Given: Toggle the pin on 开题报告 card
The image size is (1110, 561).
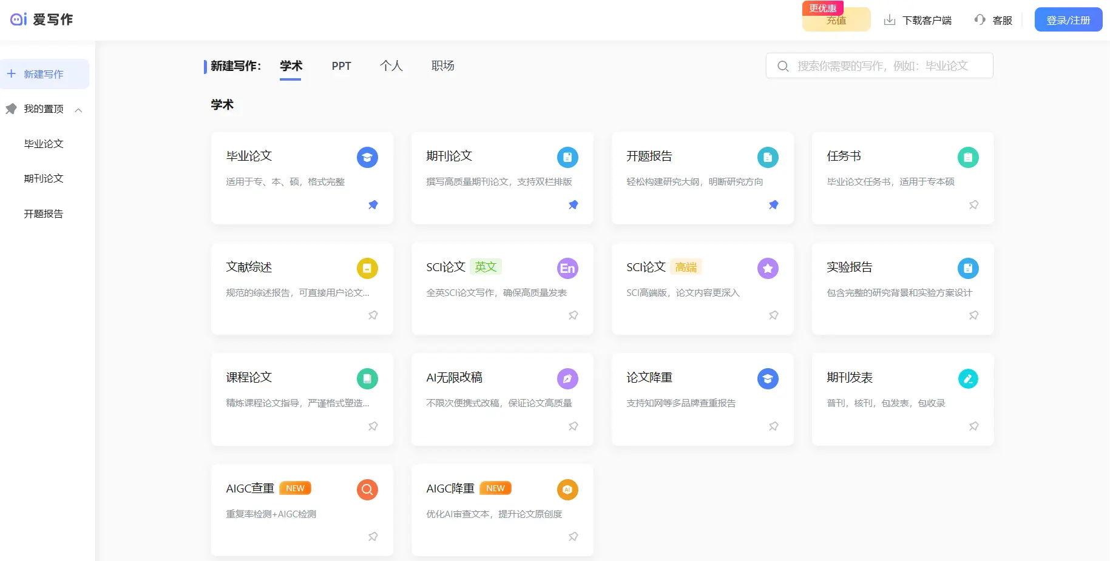Looking at the screenshot, I should point(773,205).
